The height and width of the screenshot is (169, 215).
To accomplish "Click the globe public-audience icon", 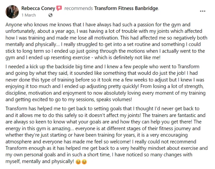I will [50, 15].
